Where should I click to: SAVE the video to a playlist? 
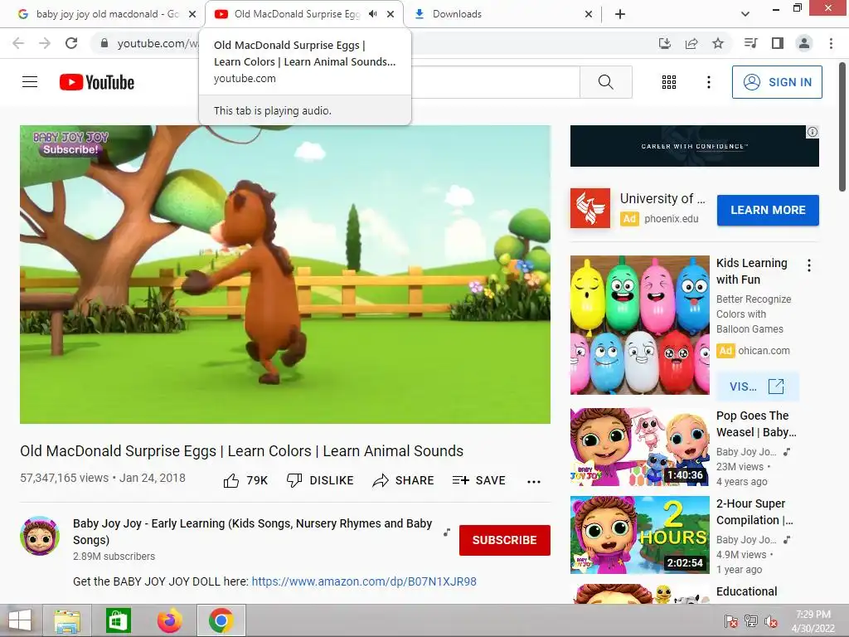point(478,480)
